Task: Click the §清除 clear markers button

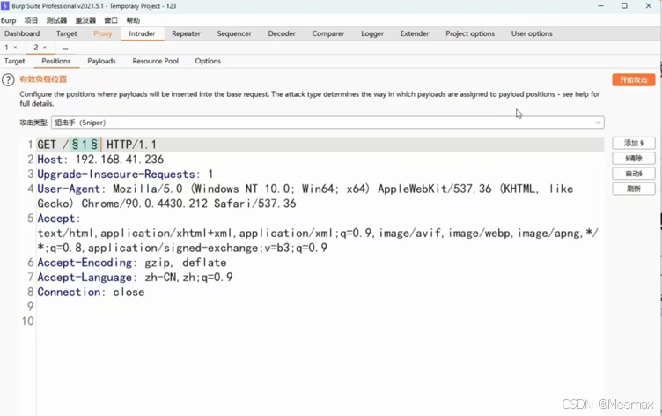Action: pyautogui.click(x=633, y=158)
